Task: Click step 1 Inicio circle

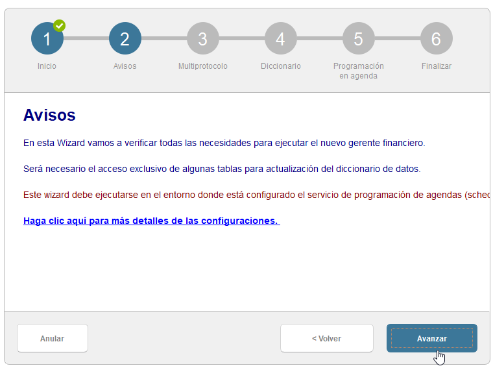Action: [x=47, y=38]
